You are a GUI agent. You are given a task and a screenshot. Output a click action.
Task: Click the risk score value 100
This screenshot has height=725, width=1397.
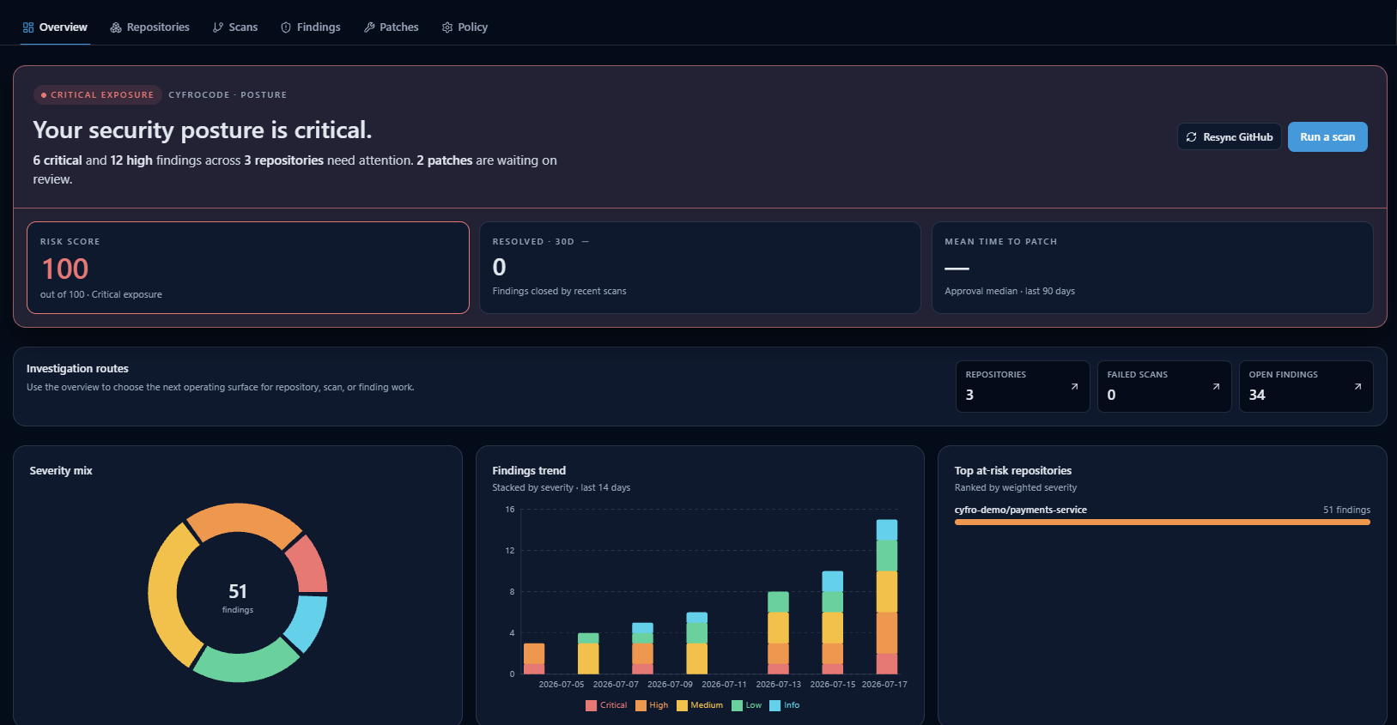[x=65, y=269]
